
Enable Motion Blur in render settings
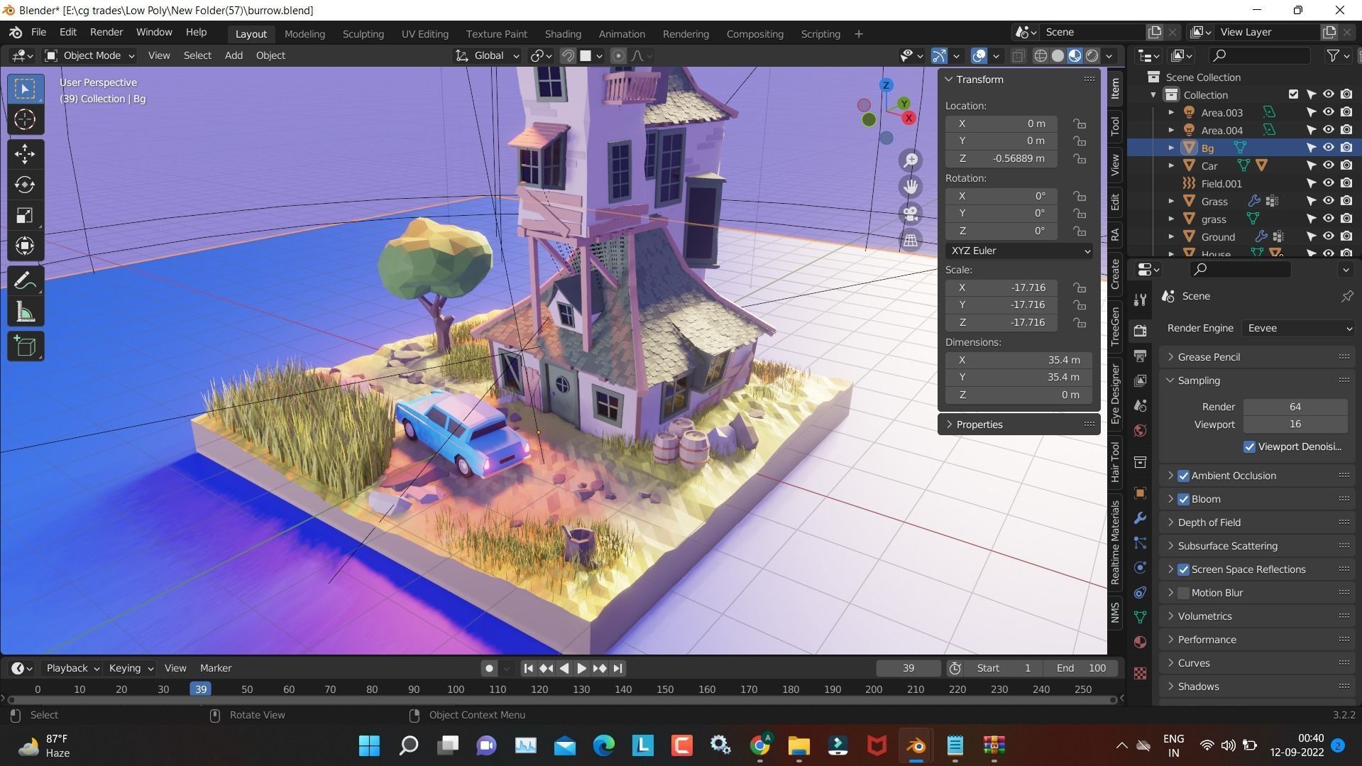(x=1184, y=592)
